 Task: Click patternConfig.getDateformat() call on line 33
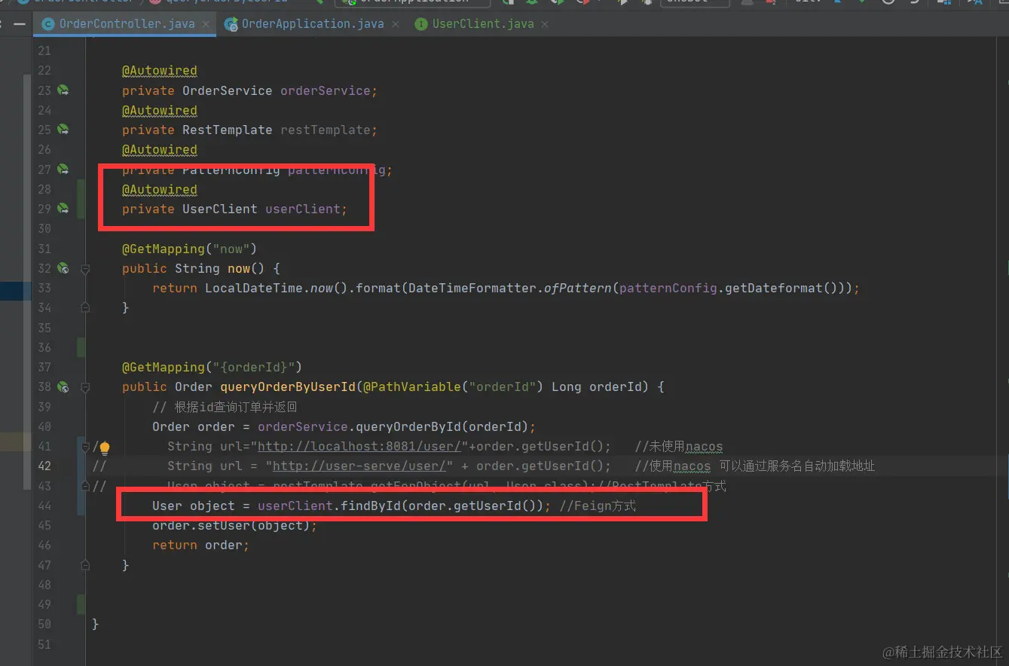728,288
